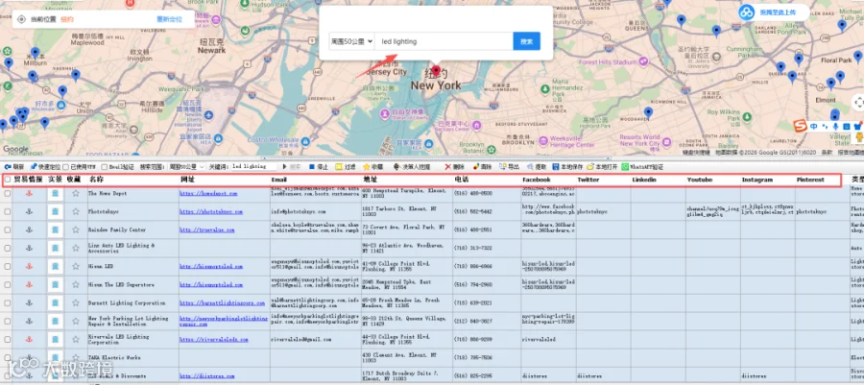Open the Rivervale LED website link
The width and height of the screenshot is (864, 385).
[x=214, y=340]
